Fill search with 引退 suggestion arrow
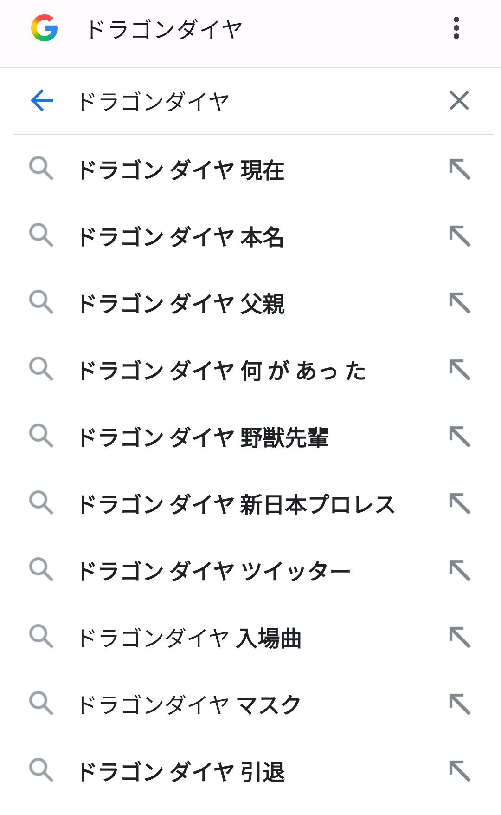 pos(460,771)
